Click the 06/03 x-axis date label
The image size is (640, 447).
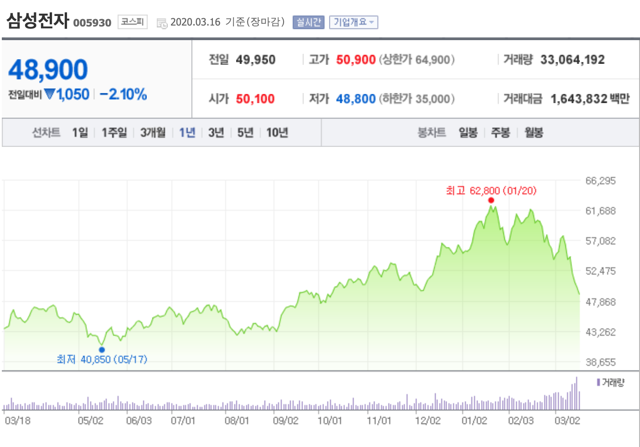click(x=139, y=421)
